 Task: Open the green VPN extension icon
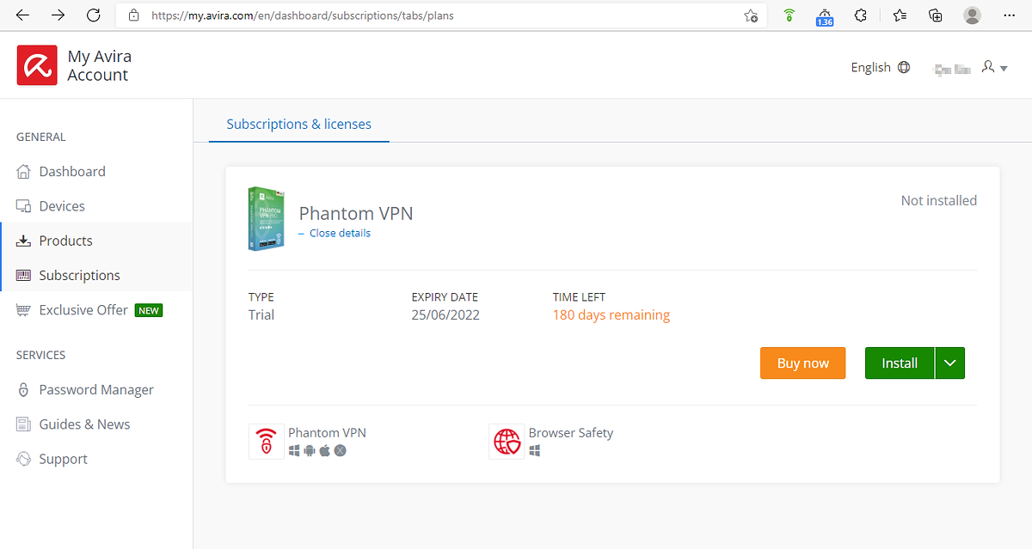tap(789, 15)
